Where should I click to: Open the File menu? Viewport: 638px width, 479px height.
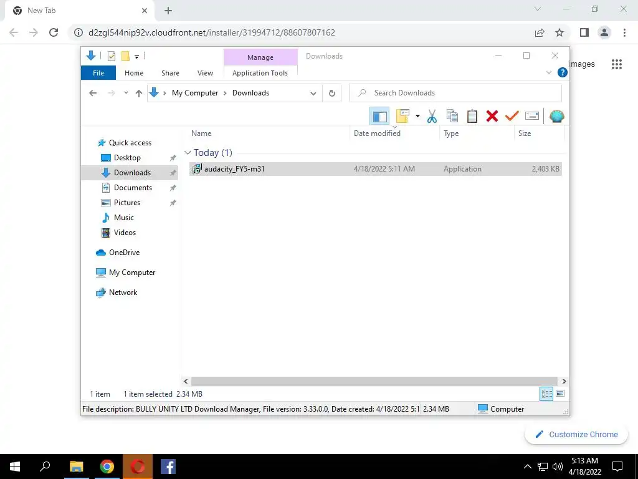[x=98, y=73]
